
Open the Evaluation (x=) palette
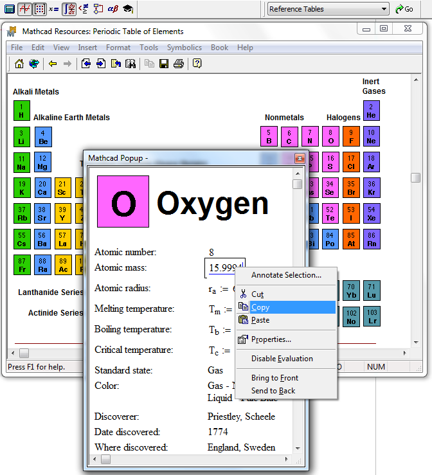tap(54, 9)
